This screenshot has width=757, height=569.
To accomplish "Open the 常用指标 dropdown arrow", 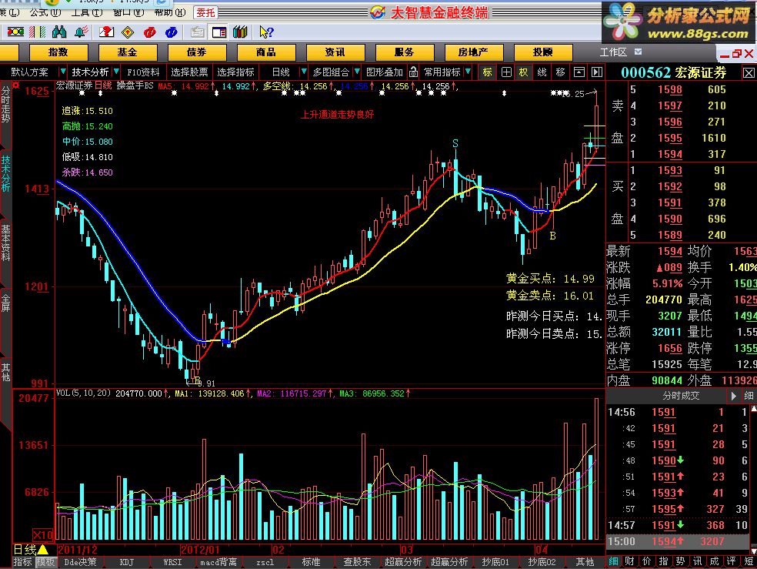I will coord(468,72).
